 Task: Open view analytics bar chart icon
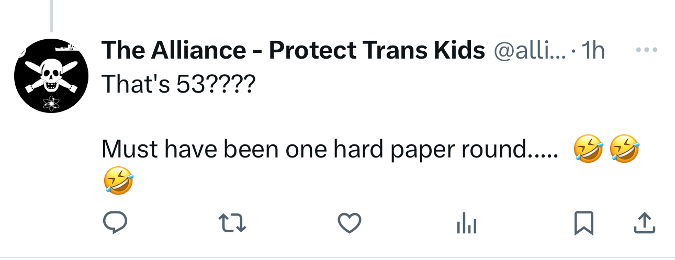click(x=465, y=224)
